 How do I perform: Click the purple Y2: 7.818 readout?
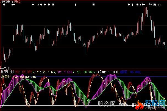(x=65, y=72)
